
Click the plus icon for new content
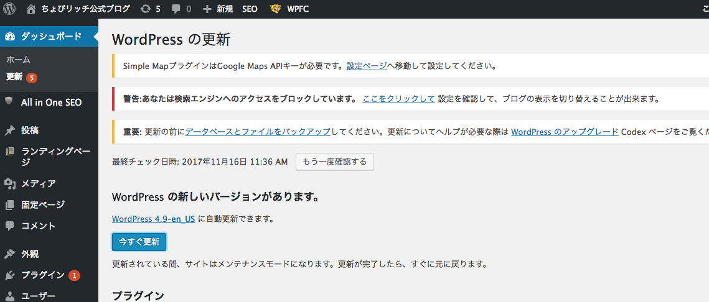[207, 9]
